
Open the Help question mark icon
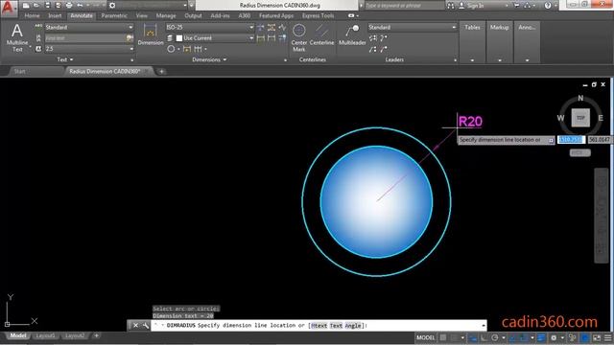548,6
